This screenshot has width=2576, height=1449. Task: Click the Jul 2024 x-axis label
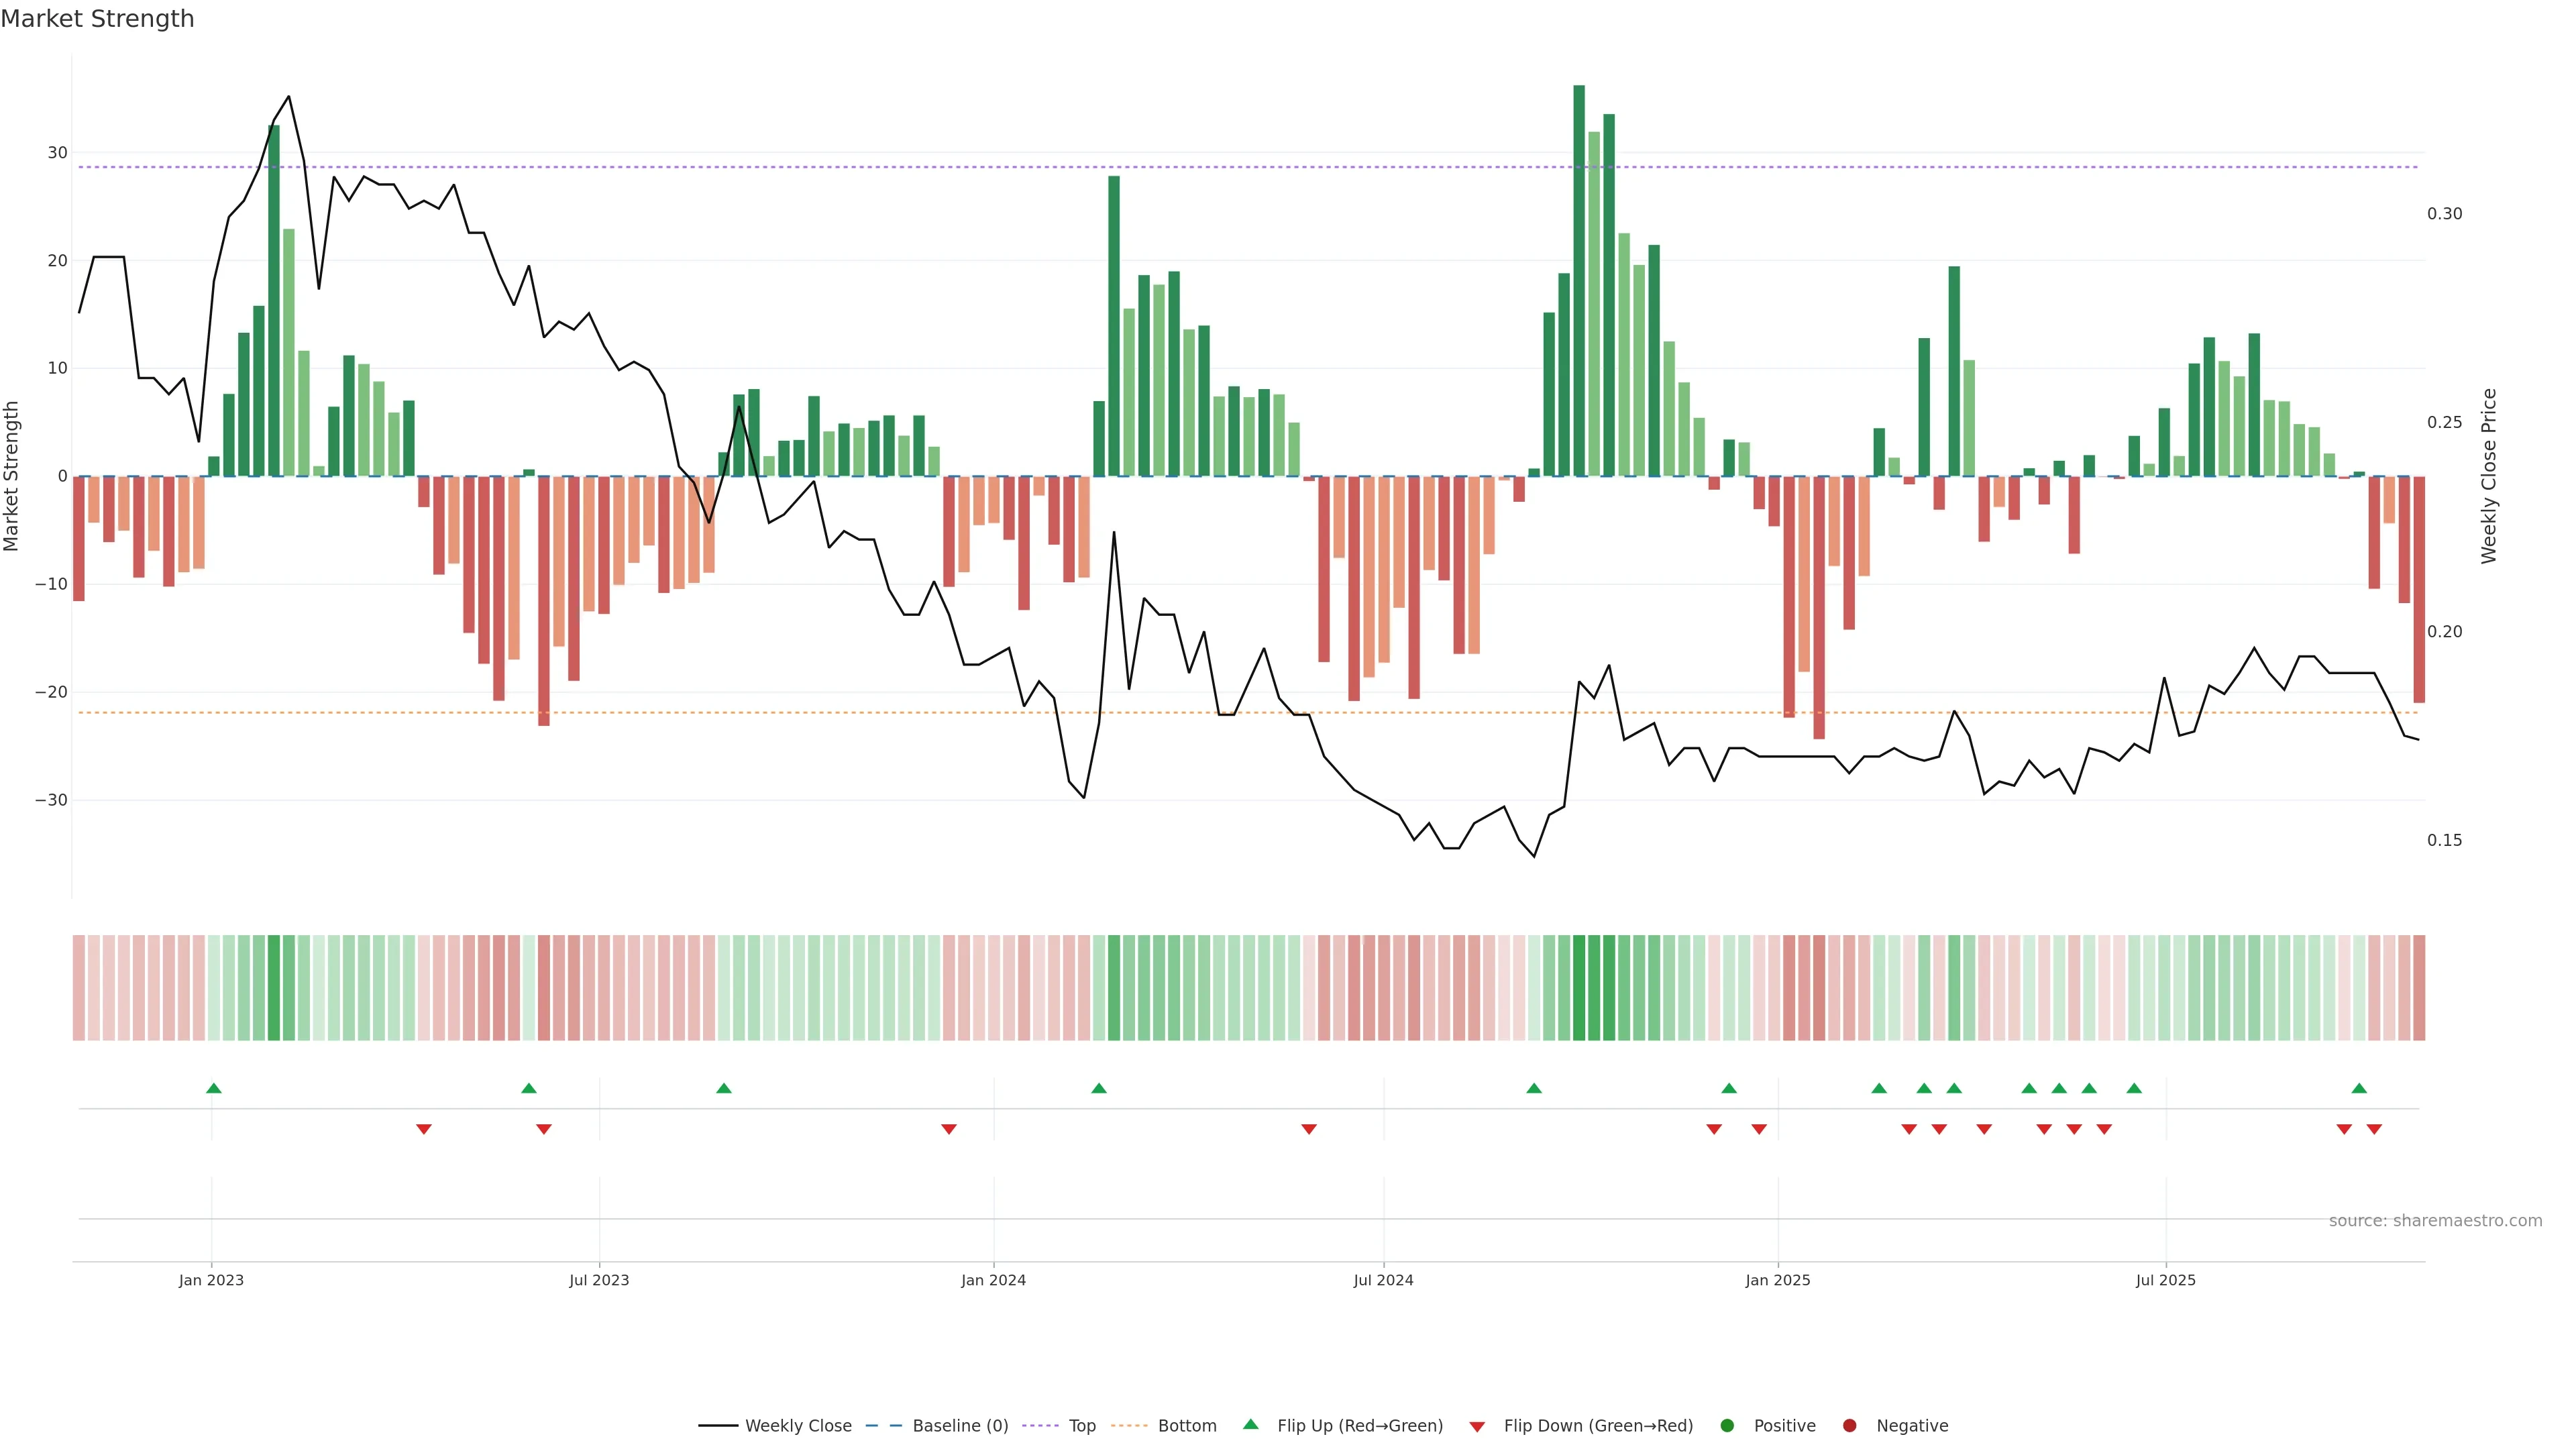click(1383, 1280)
